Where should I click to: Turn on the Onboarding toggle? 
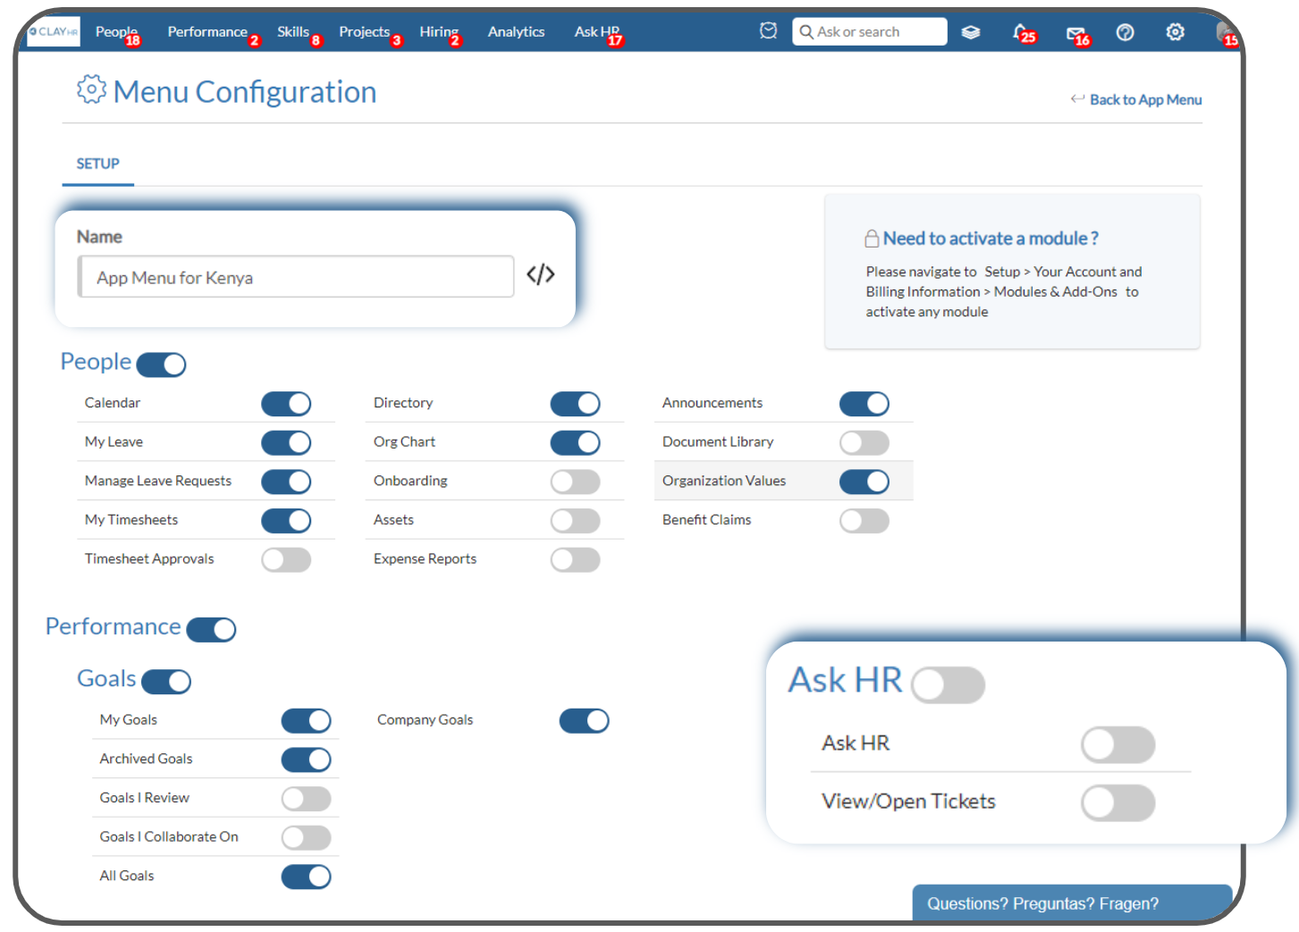[575, 481]
